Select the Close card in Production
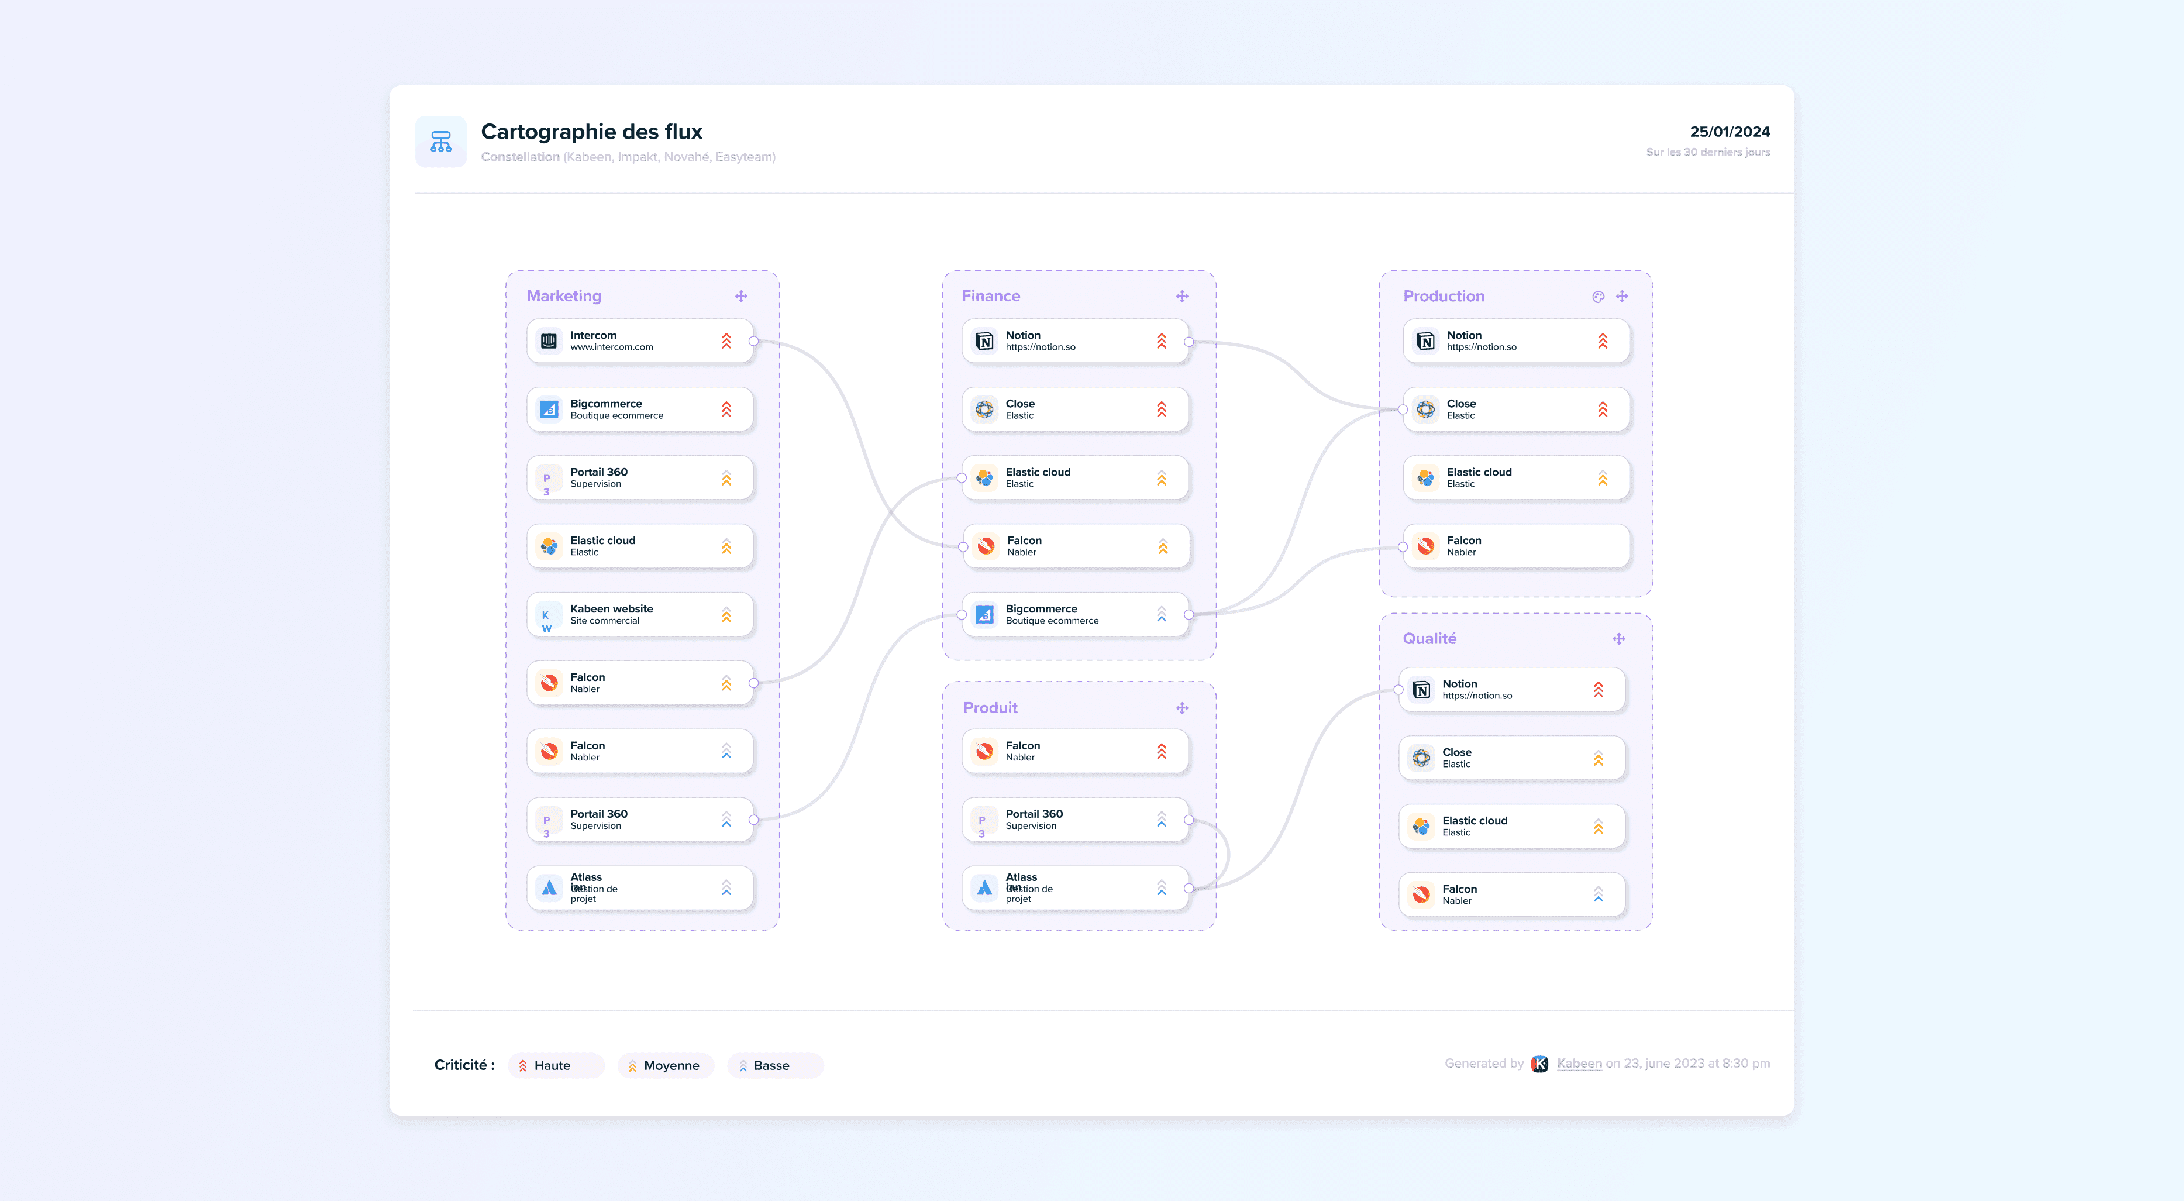Screen dimensions: 2184x1201 [1516, 409]
